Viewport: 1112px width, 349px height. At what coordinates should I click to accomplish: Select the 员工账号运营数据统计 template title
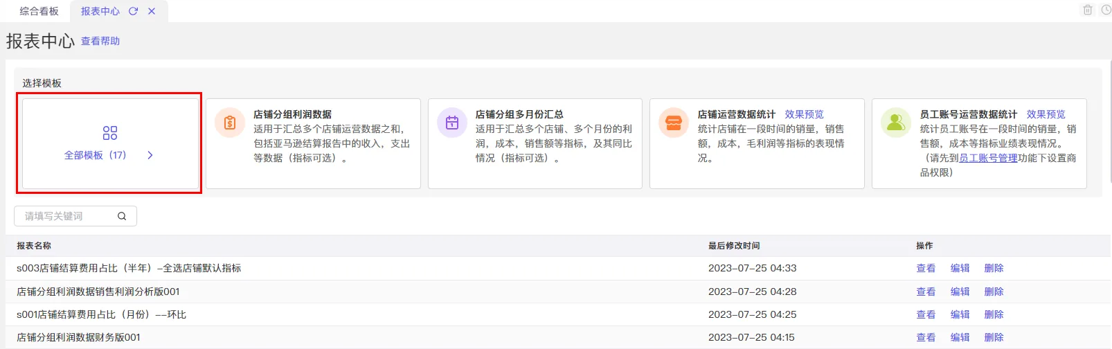click(969, 114)
